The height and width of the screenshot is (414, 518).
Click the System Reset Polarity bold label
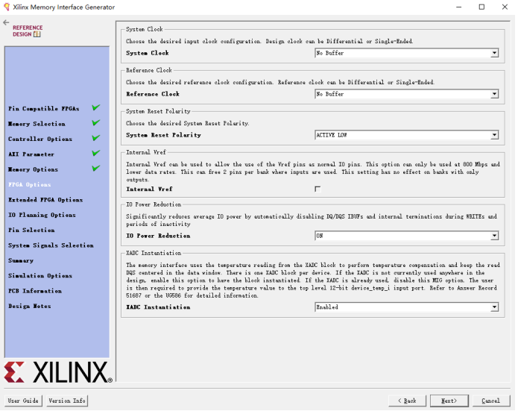(x=163, y=135)
